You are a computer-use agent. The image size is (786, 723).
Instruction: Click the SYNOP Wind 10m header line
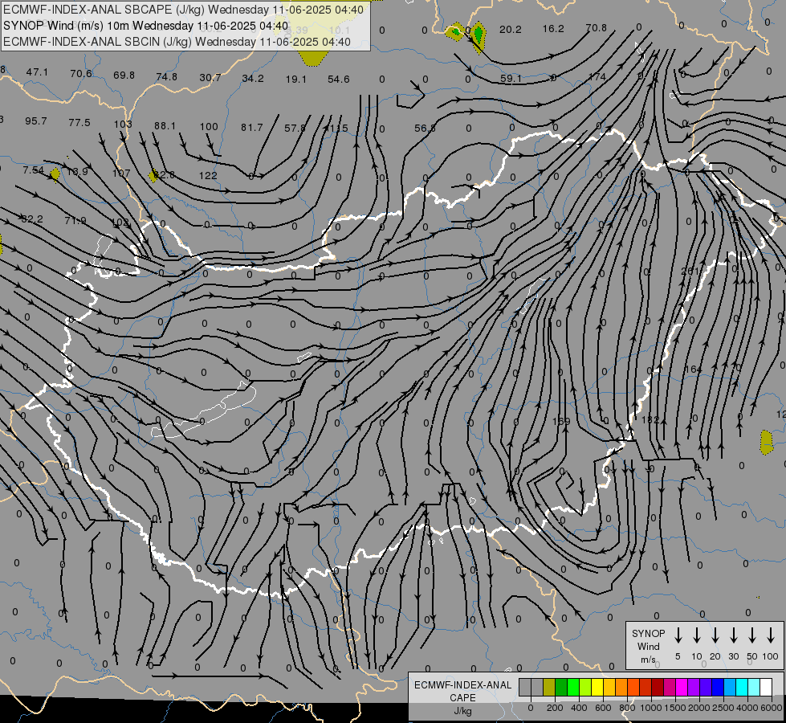(x=145, y=26)
